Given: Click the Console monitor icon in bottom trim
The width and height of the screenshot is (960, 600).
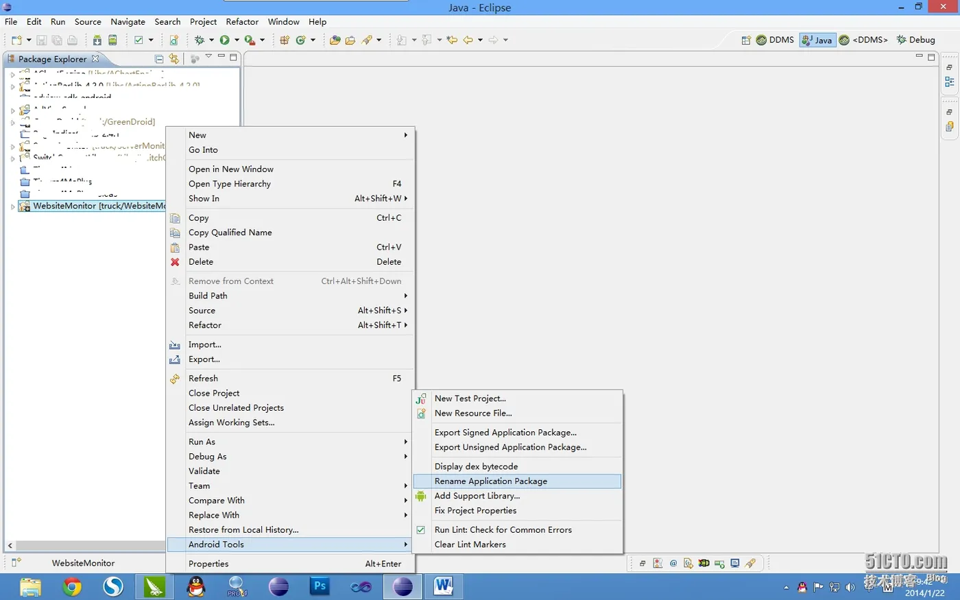Looking at the screenshot, I should tap(735, 564).
